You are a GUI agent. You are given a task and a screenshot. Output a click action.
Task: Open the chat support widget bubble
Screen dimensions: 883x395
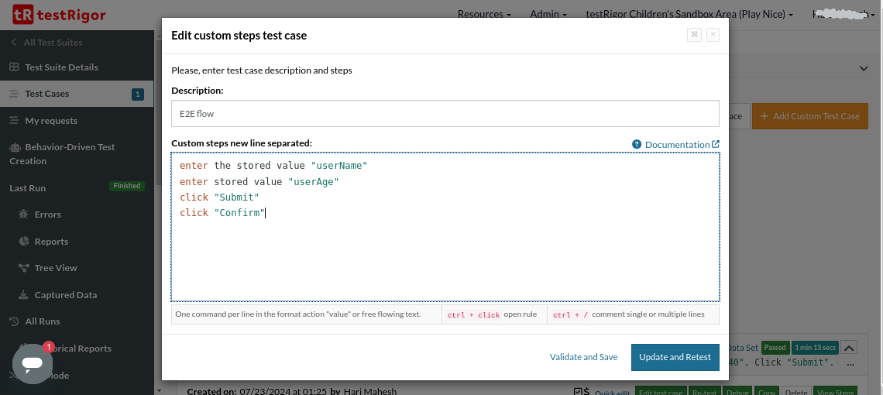click(33, 363)
